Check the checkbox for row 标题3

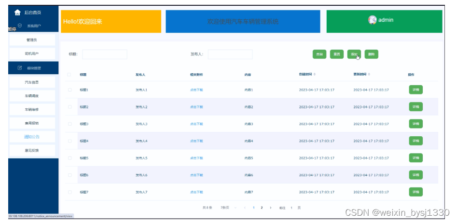[69, 124]
